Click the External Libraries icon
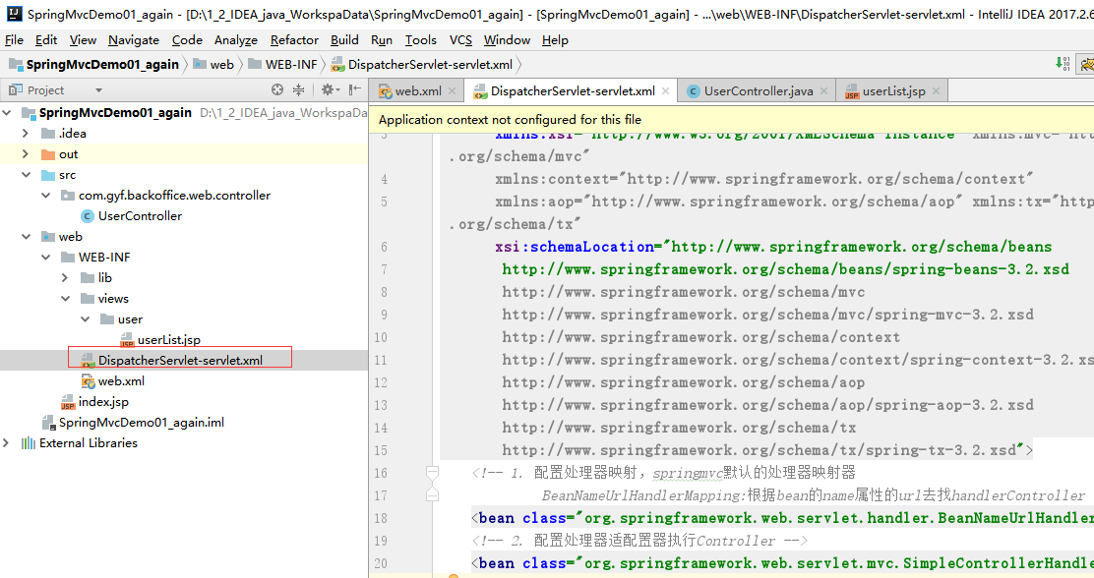The width and height of the screenshot is (1094, 578). pos(28,443)
